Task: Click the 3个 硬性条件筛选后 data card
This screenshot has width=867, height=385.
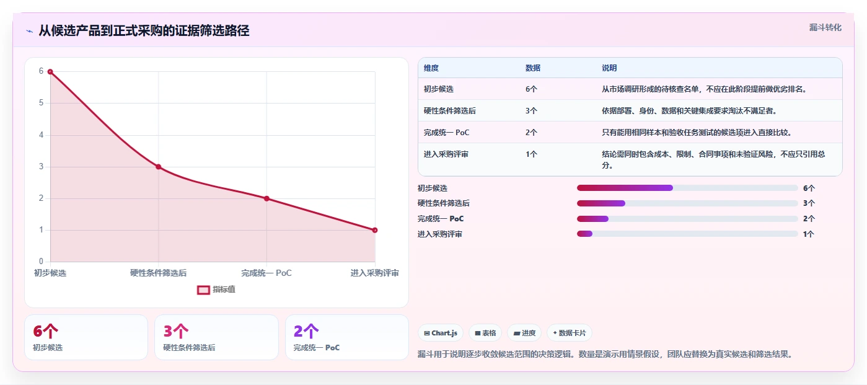Action: click(216, 337)
